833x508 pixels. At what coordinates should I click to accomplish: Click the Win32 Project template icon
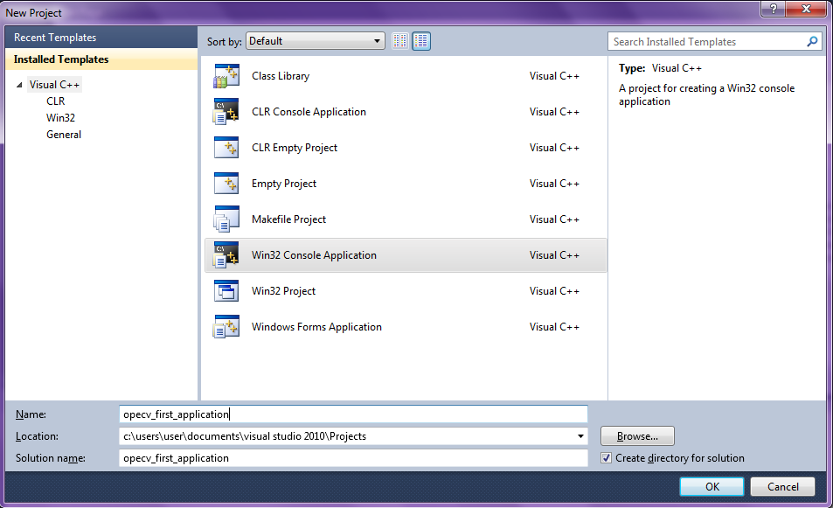pos(226,290)
